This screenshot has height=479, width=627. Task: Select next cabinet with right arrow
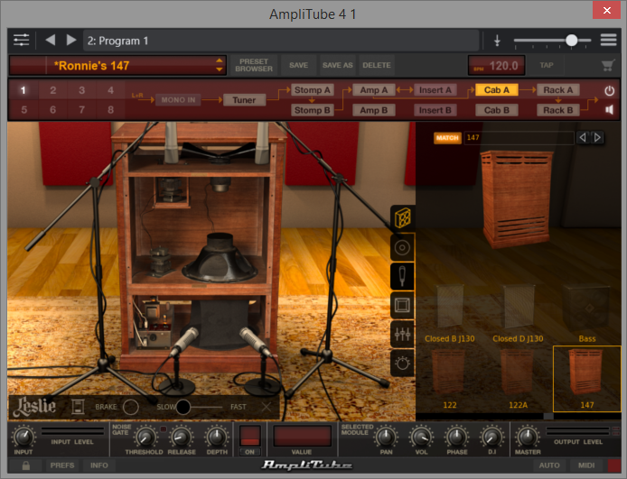coord(597,138)
